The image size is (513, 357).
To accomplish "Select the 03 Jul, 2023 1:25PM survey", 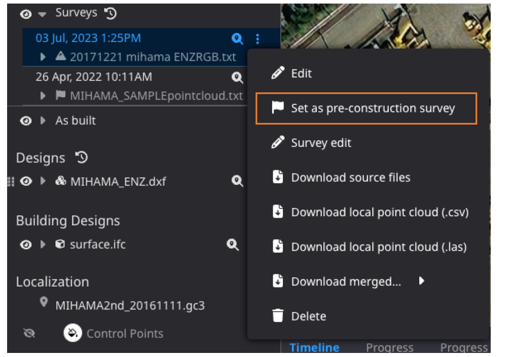I will [x=88, y=38].
